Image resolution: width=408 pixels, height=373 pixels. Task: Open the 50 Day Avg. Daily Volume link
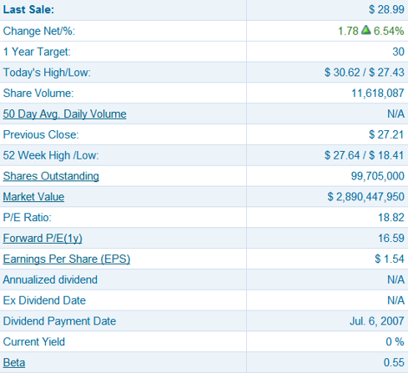point(64,114)
